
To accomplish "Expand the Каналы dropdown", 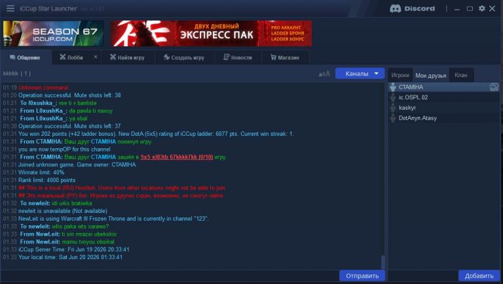I will tap(360, 74).
